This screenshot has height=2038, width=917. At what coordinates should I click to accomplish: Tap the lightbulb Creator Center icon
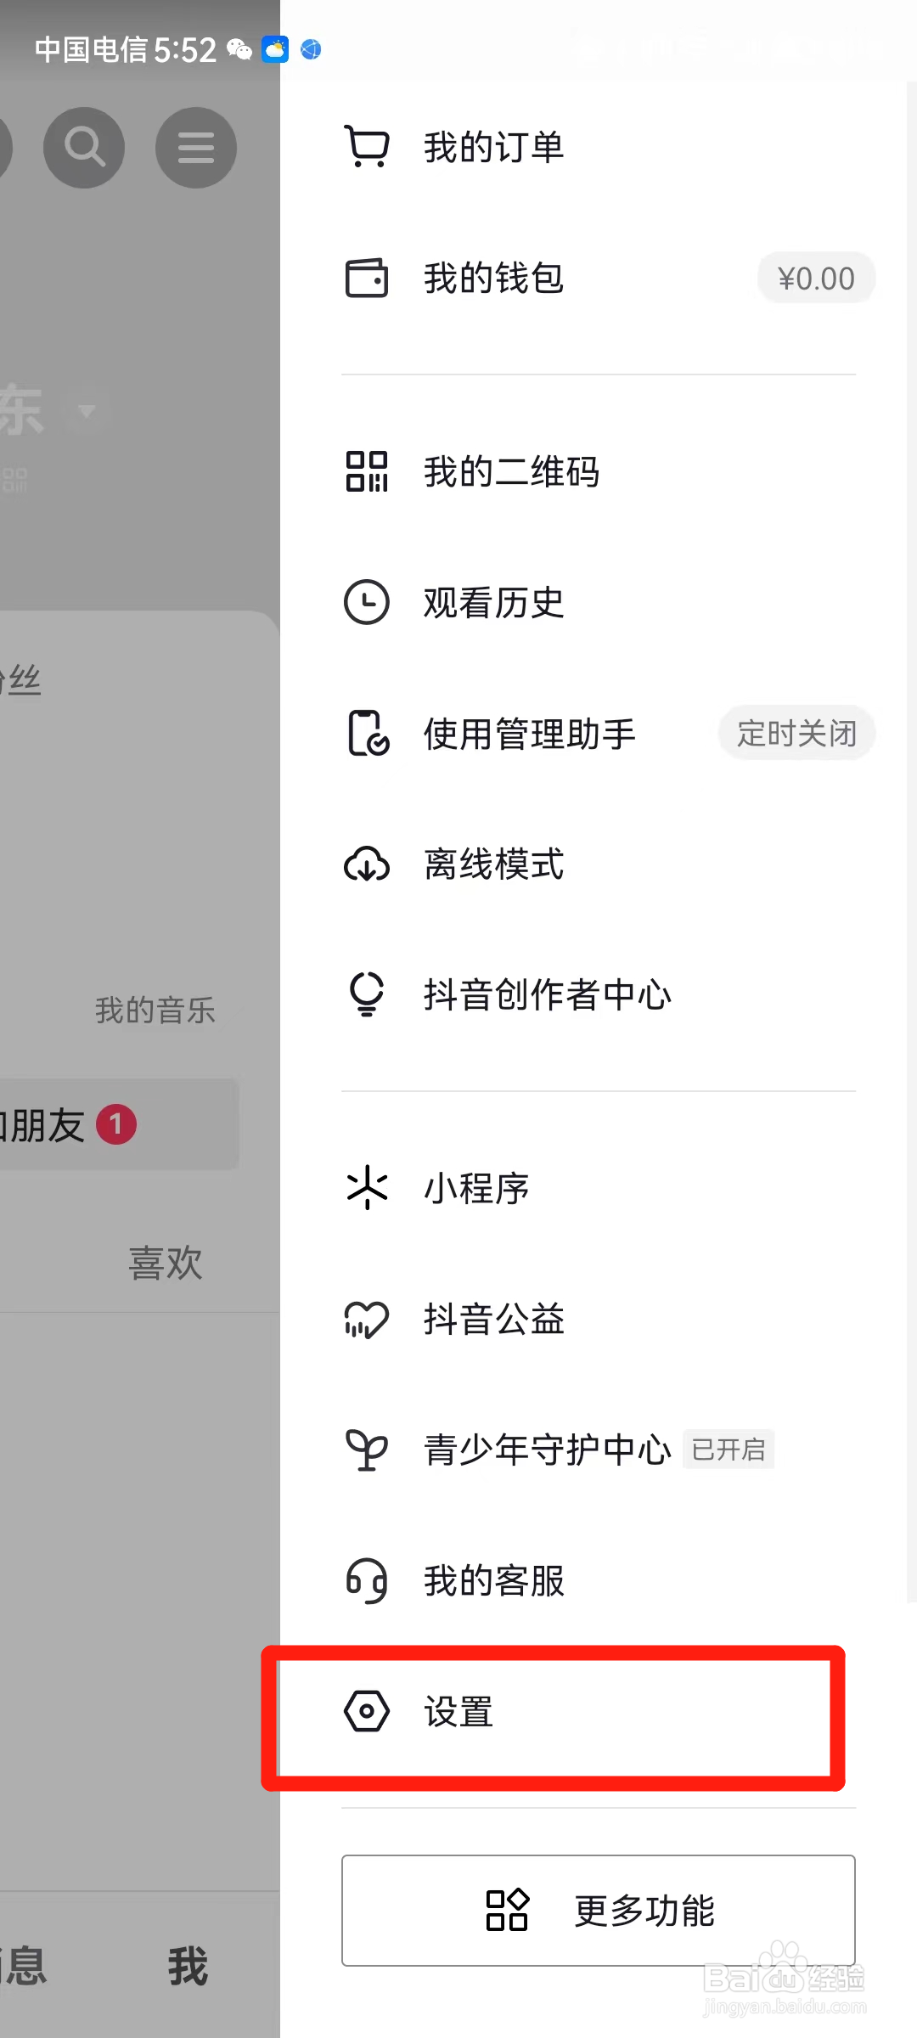[x=367, y=994]
